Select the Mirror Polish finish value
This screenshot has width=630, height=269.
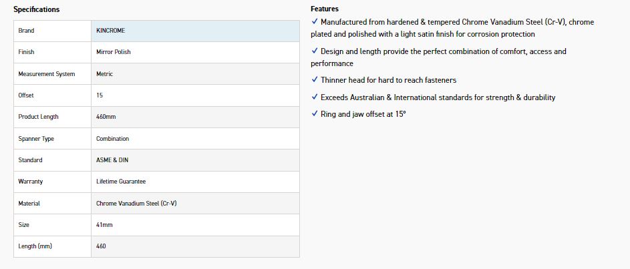click(x=114, y=52)
